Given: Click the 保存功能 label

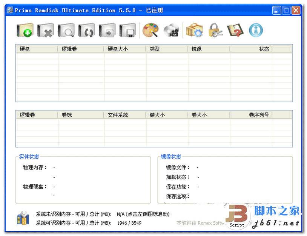Looking at the screenshot, I should click(x=178, y=187).
